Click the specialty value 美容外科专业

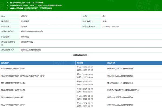pos(27,42)
